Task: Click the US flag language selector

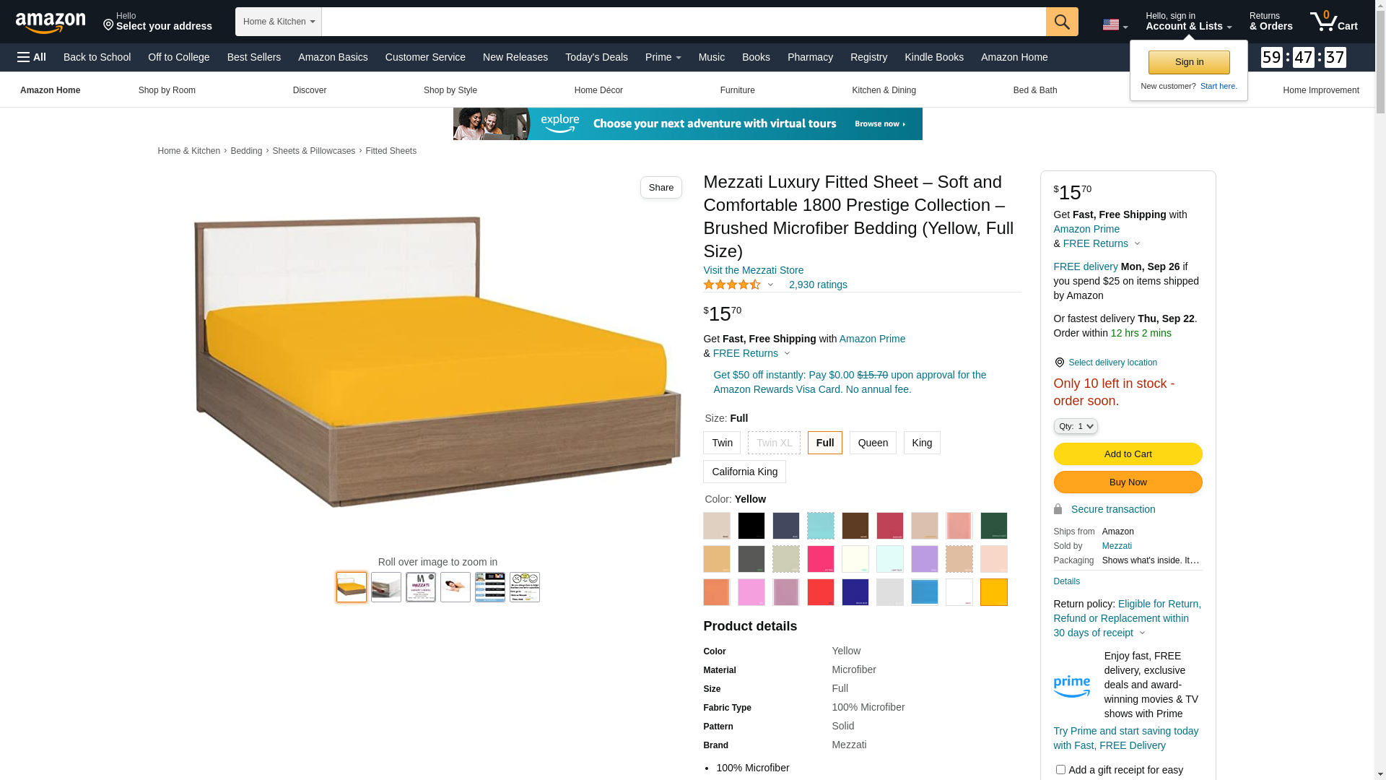Action: point(1115,25)
